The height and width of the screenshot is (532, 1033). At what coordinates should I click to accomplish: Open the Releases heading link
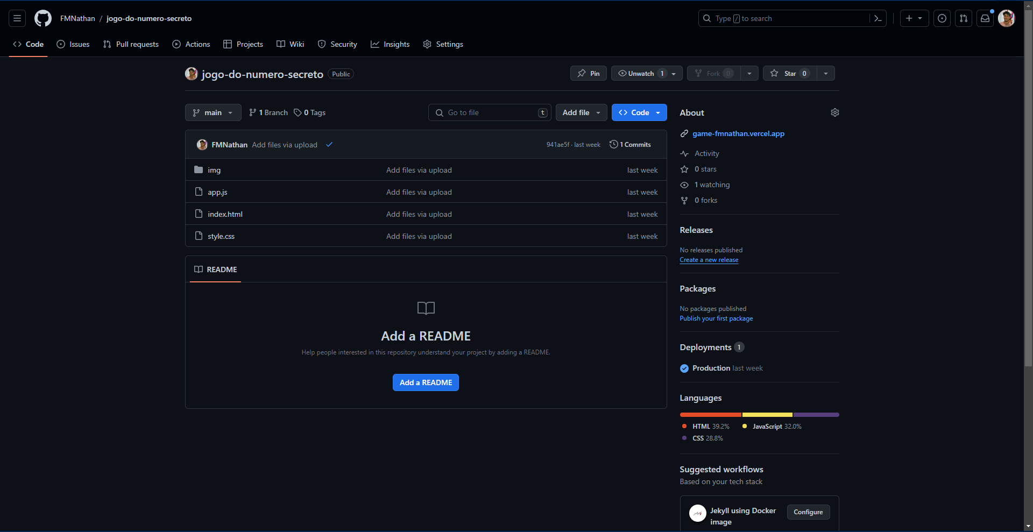(696, 230)
